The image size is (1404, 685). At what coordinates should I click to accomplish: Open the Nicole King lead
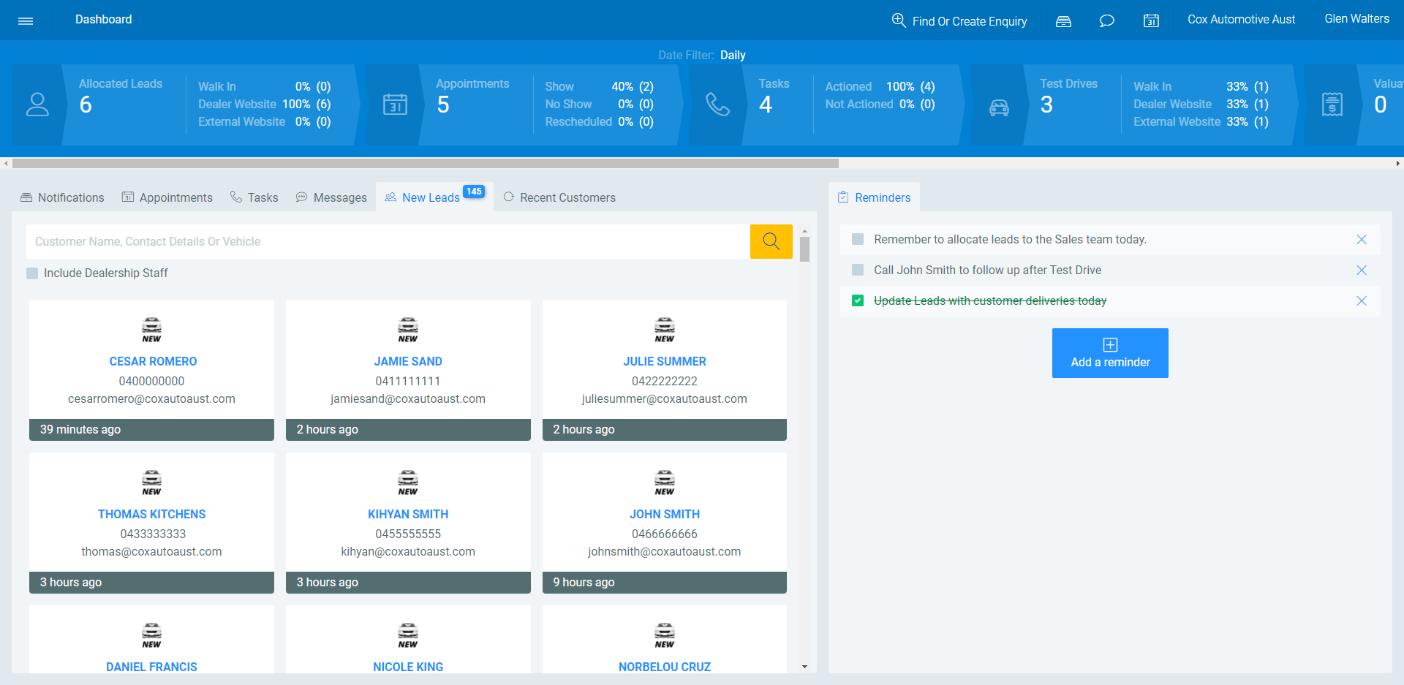408,667
